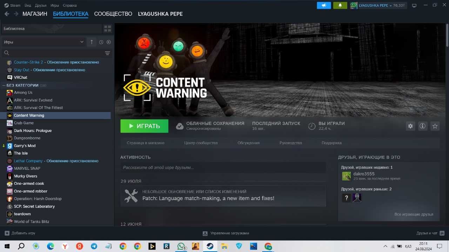Click the Big Picture monitor icon

(414, 5)
